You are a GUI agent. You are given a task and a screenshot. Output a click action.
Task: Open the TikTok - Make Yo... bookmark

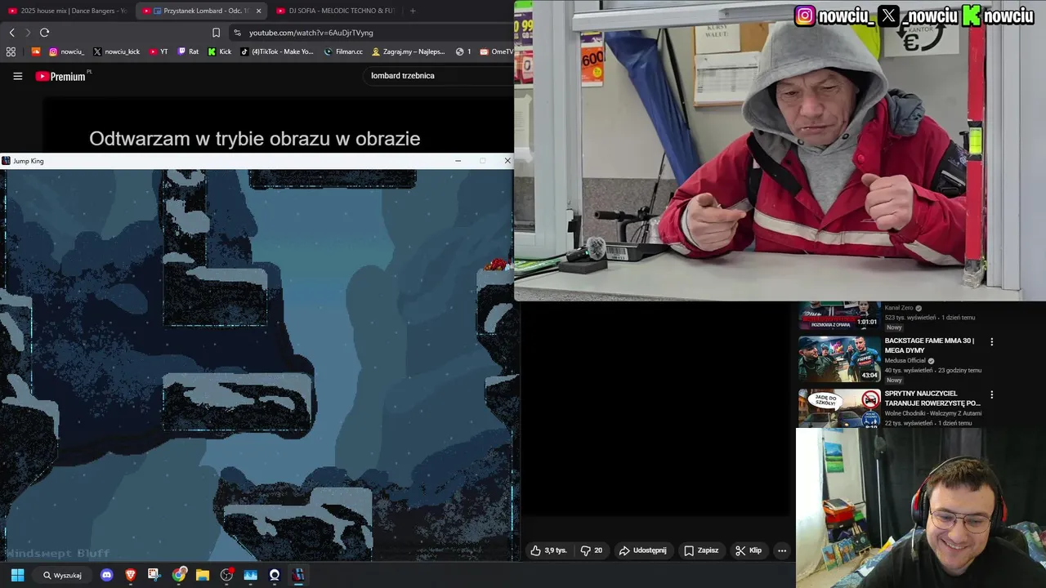(x=277, y=51)
